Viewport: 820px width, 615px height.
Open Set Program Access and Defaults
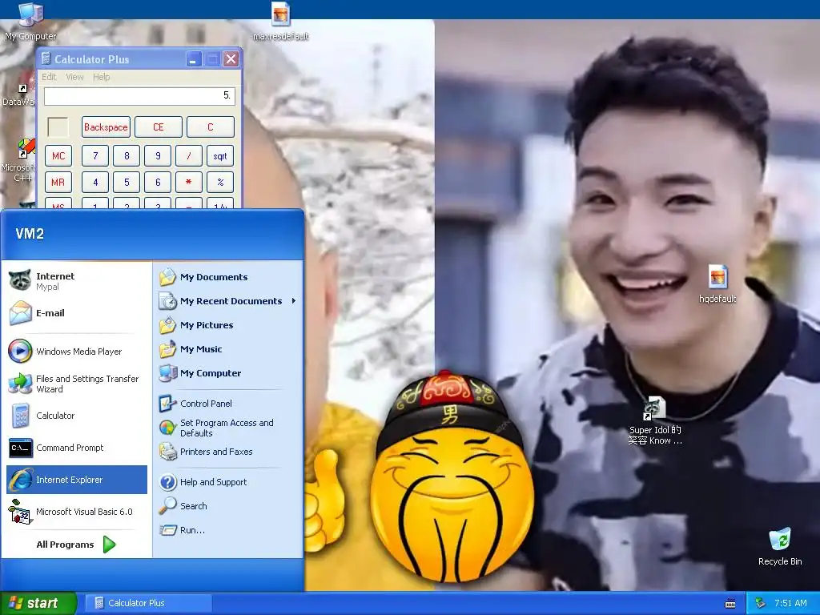tap(228, 428)
